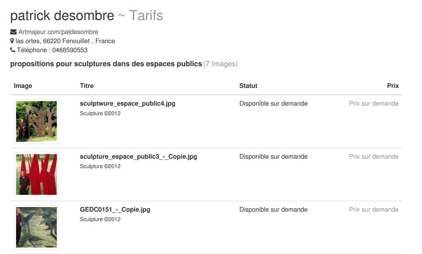Click the envelope email icon
Screen dimensions: 422x254
click(x=13, y=32)
